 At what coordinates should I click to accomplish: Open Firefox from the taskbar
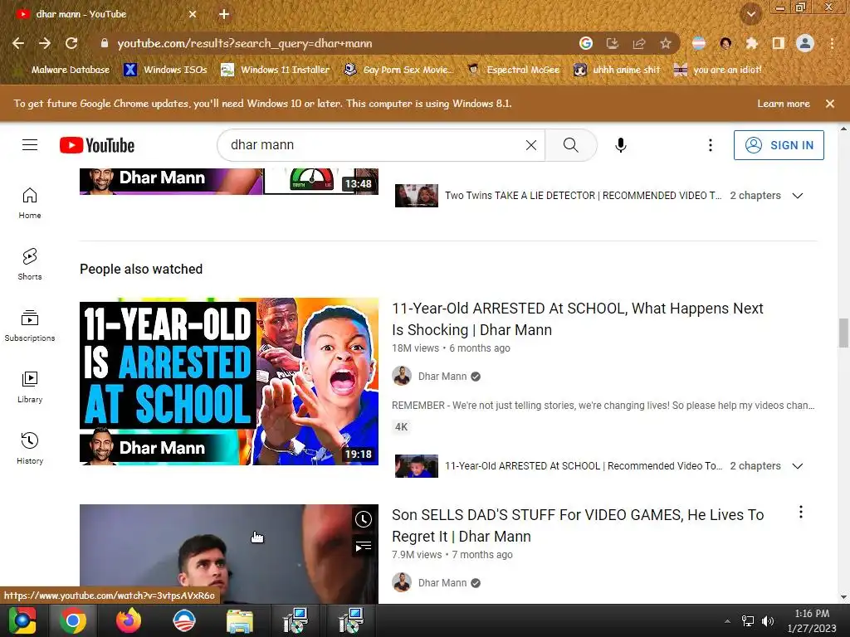point(129,620)
